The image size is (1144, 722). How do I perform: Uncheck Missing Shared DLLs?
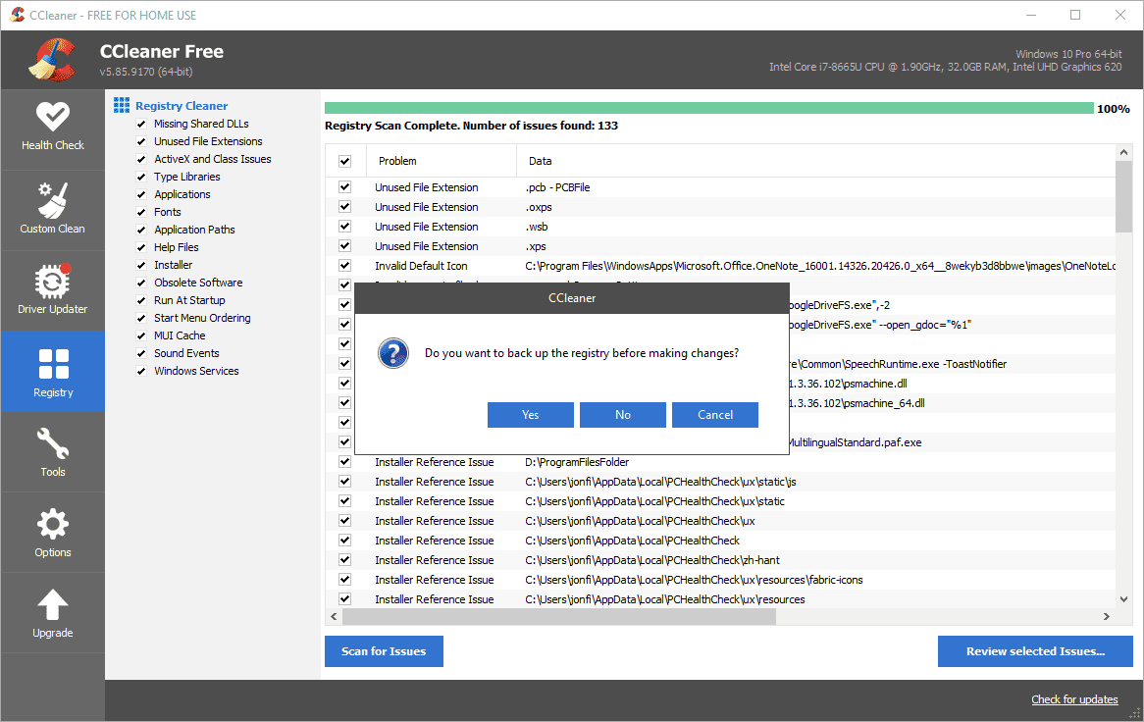tap(143, 124)
